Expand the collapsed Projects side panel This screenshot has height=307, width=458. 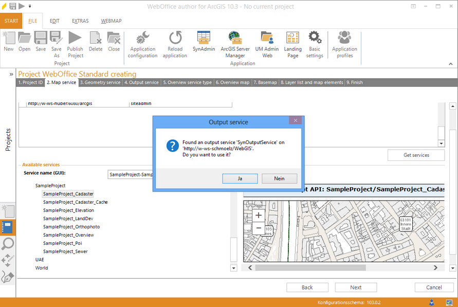click(x=11, y=74)
